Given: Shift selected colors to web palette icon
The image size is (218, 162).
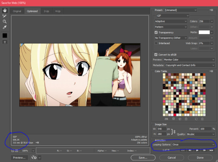Looking at the screenshot, I should coord(180,119).
